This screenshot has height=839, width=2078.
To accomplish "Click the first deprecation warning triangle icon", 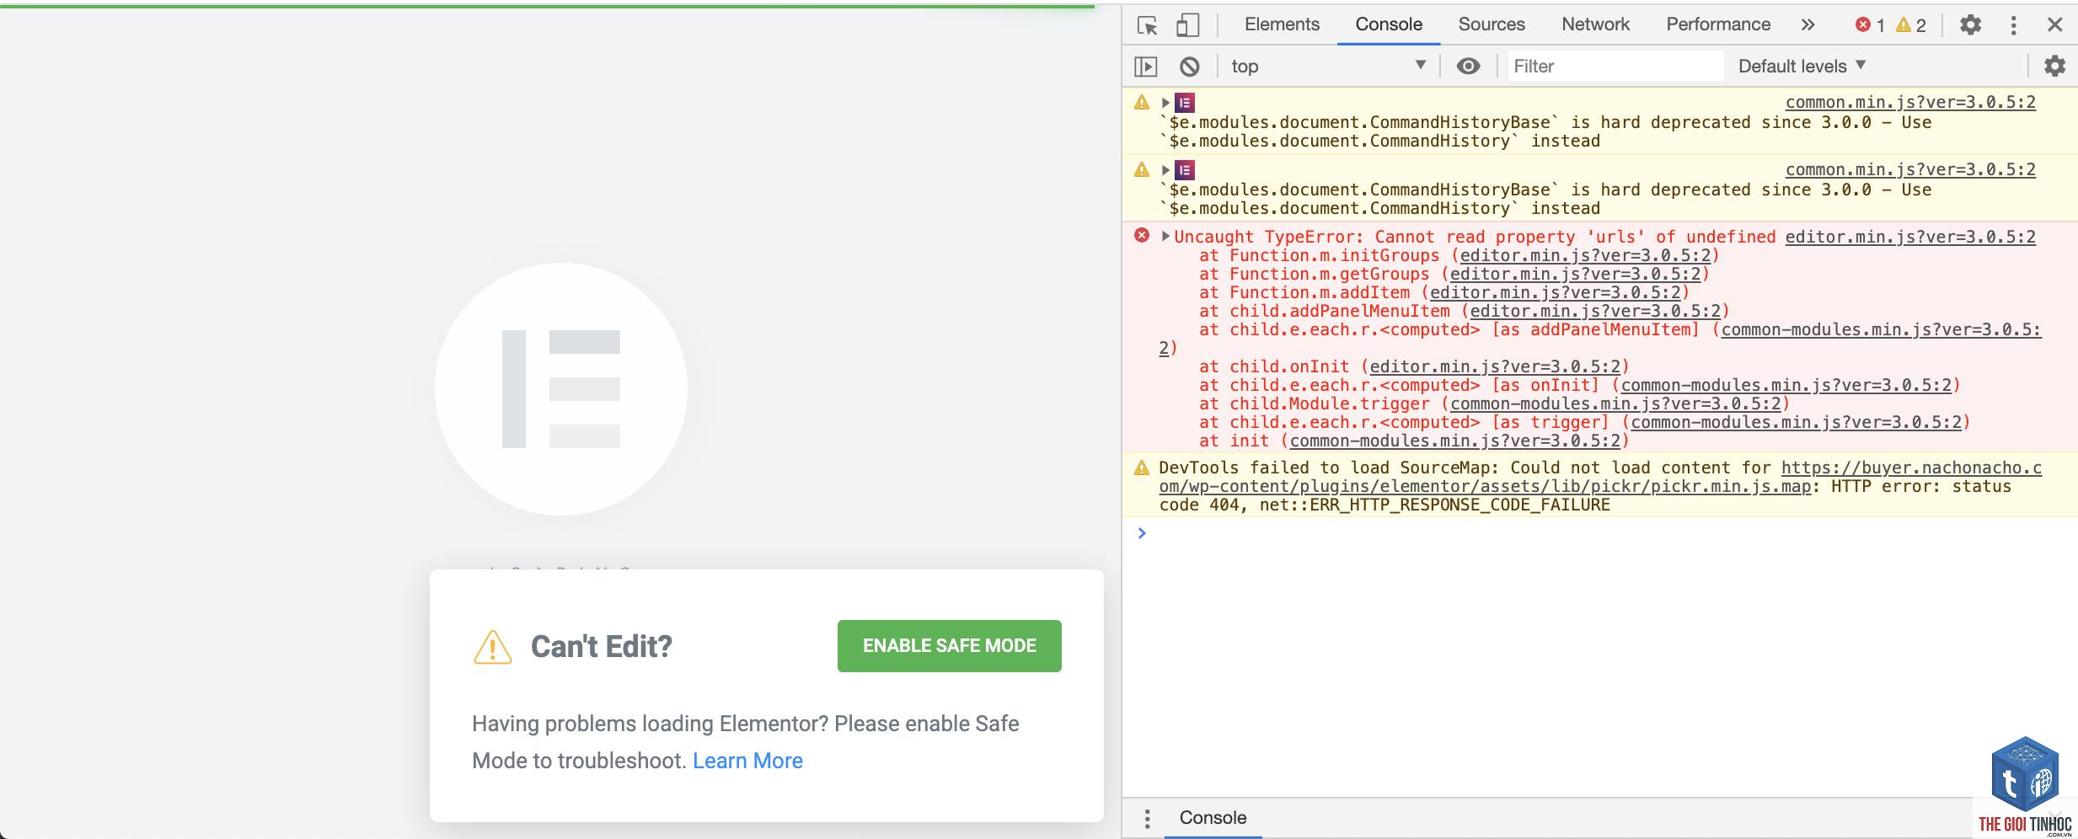I will 1142,102.
